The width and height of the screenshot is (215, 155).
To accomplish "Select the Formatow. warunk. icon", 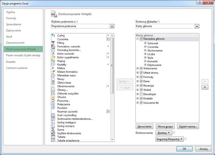I will point(53,46).
